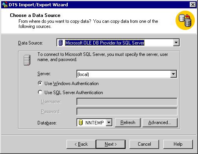The width and height of the screenshot is (198, 154).
Task: Open the Advanced... settings button
Action: tap(160, 122)
